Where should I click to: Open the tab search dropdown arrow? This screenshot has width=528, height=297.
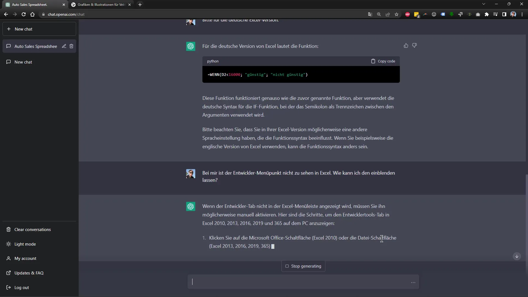[484, 4]
